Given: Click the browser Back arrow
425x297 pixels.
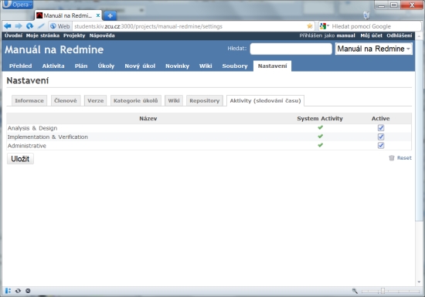Looking at the screenshot, I should (x=8, y=26).
